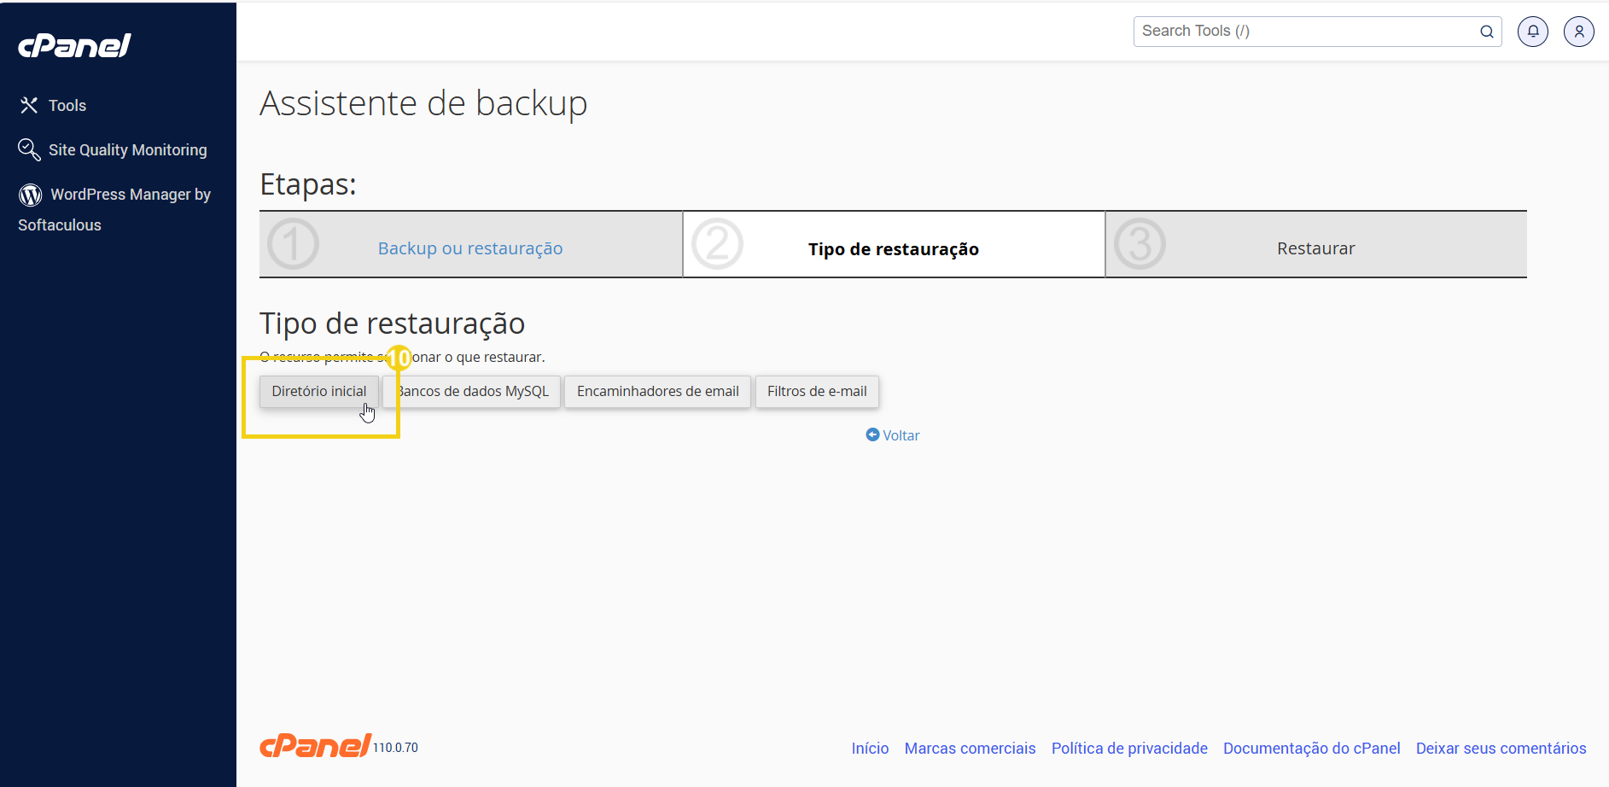
Task: Open WordPress Manager by Softaculous
Action: click(x=114, y=209)
